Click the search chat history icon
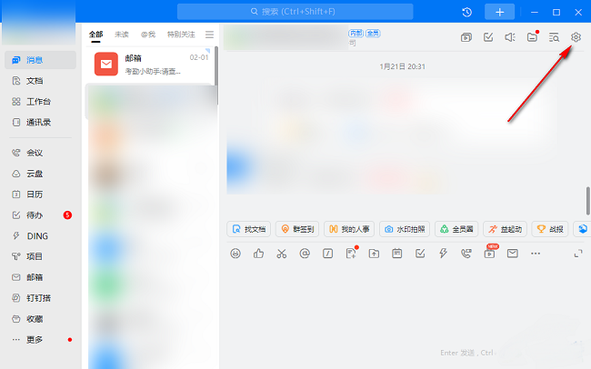591x369 pixels. pyautogui.click(x=554, y=37)
